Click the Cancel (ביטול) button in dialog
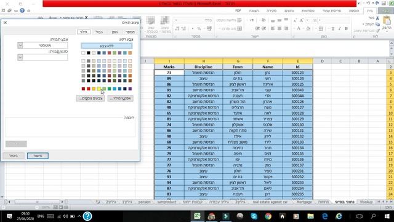The height and width of the screenshot is (222, 394). click(14, 156)
